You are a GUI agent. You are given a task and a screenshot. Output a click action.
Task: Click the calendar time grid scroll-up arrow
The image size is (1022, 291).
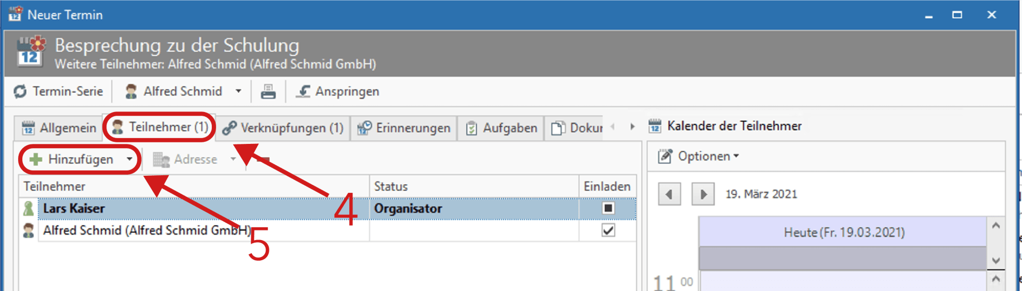click(x=996, y=279)
